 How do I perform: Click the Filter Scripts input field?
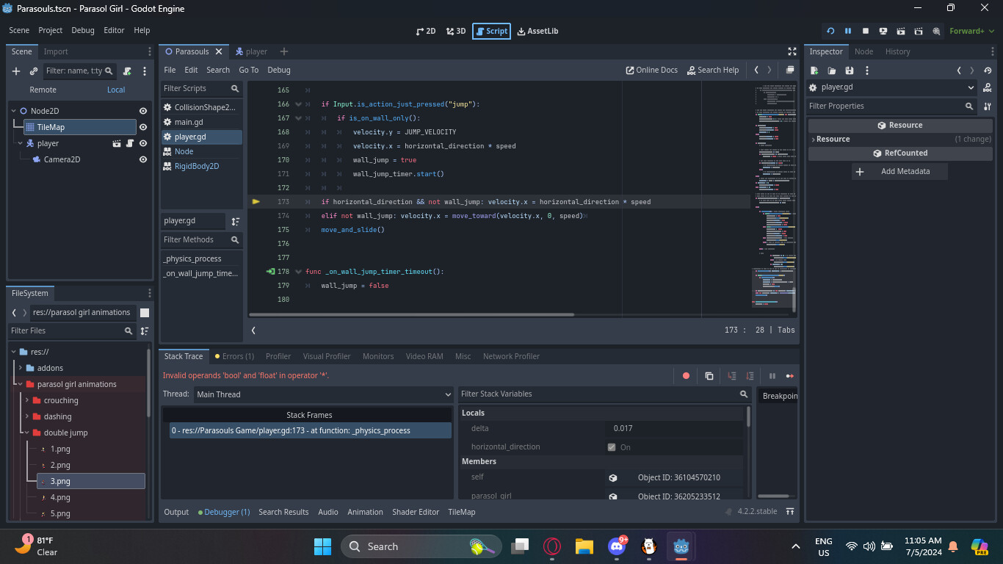point(195,88)
